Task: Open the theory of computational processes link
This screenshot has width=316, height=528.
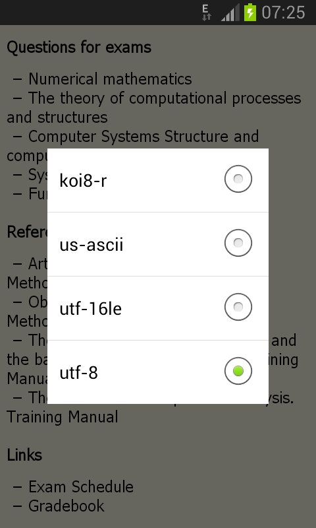Action: click(x=154, y=108)
